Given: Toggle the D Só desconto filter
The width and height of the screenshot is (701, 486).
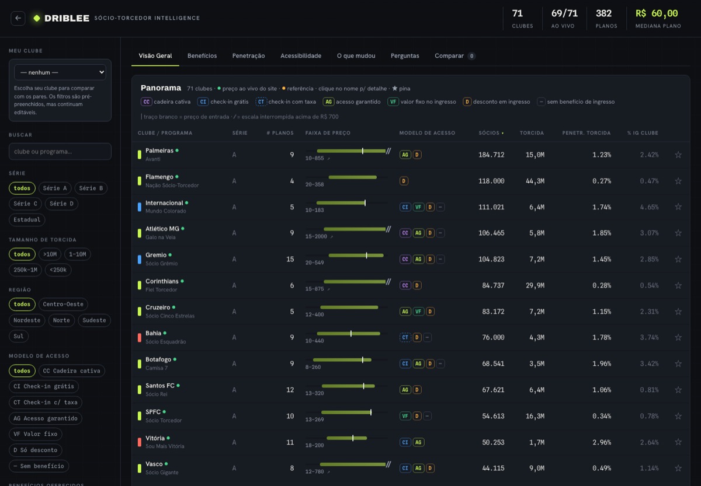Looking at the screenshot, I should point(36,450).
